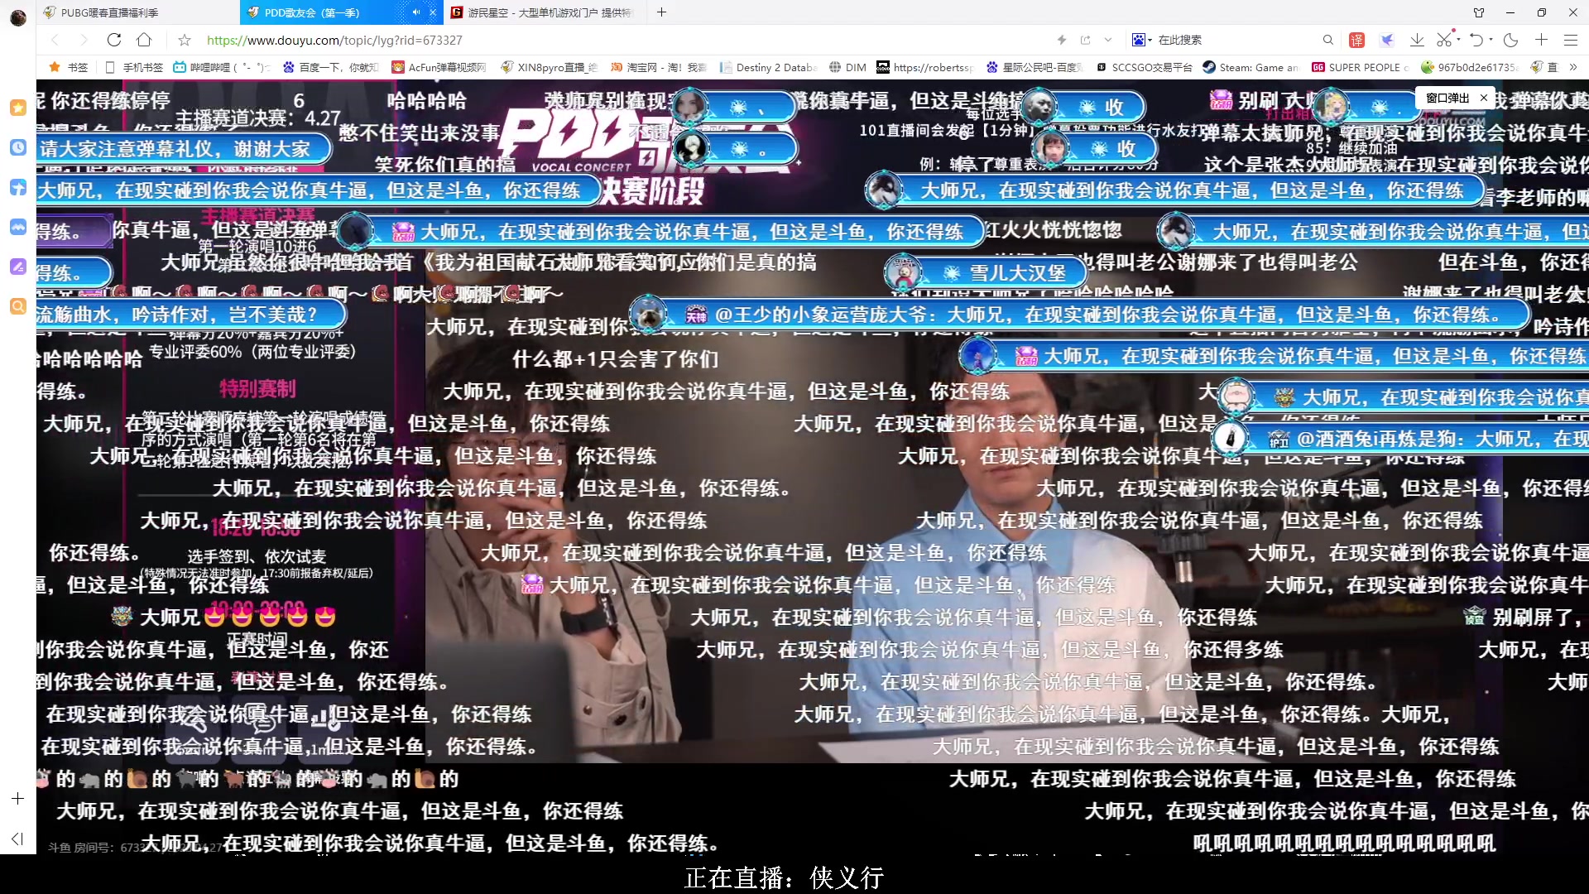
Task: Go back to the previous page
Action: 55,40
